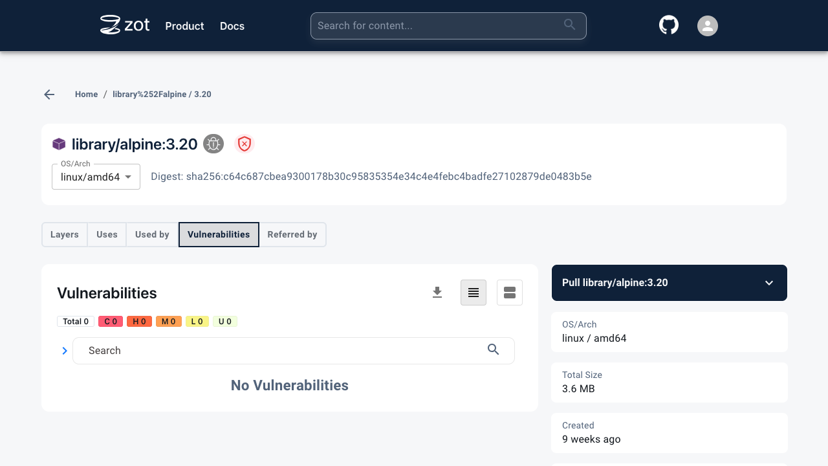
Task: Go back with the left arrow
Action: coord(49,94)
